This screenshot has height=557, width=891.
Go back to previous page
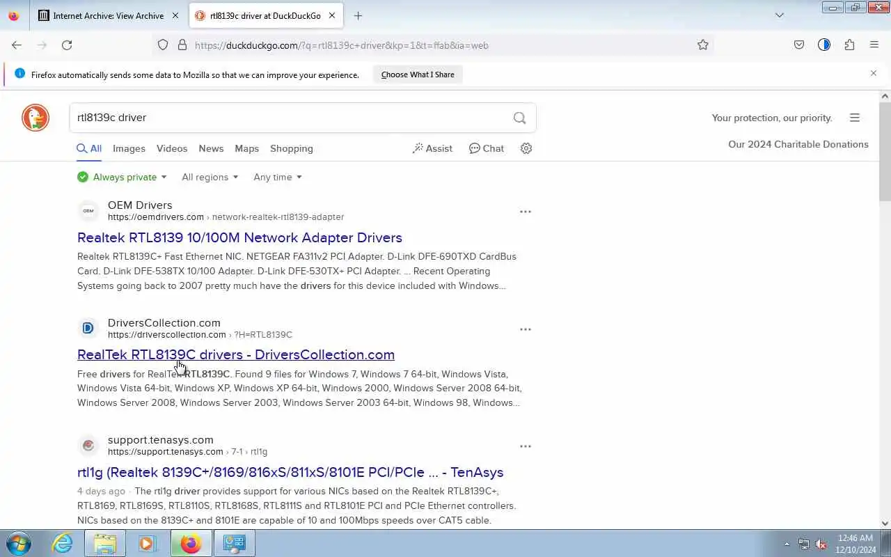[x=17, y=45]
